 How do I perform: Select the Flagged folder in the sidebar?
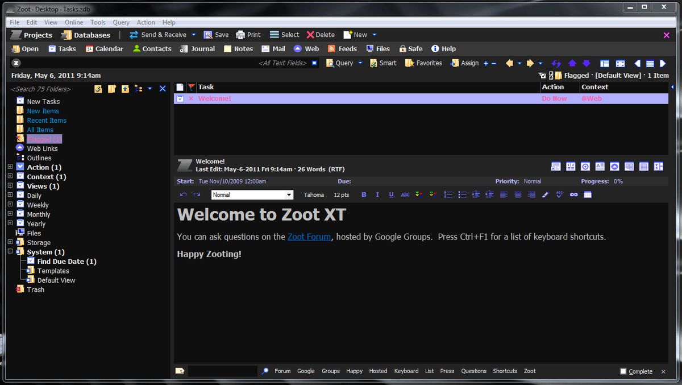44,139
